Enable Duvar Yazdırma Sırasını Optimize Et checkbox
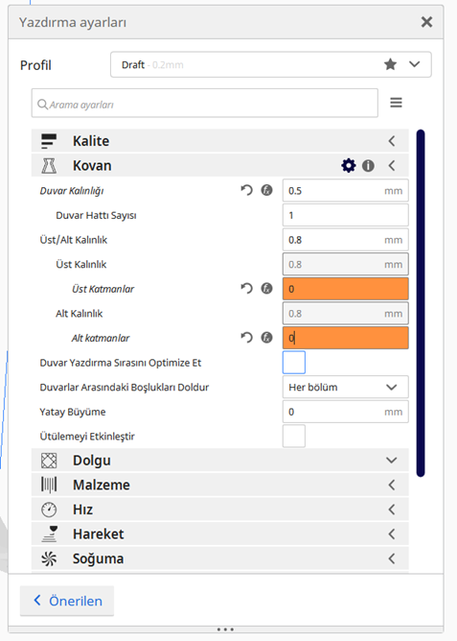 click(x=294, y=362)
